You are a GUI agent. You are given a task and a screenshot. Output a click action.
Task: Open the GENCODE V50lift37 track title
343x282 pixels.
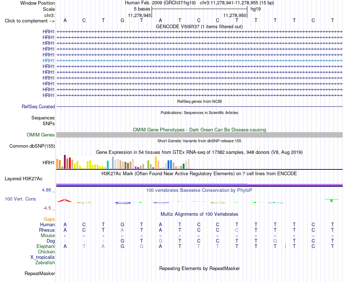(x=199, y=27)
